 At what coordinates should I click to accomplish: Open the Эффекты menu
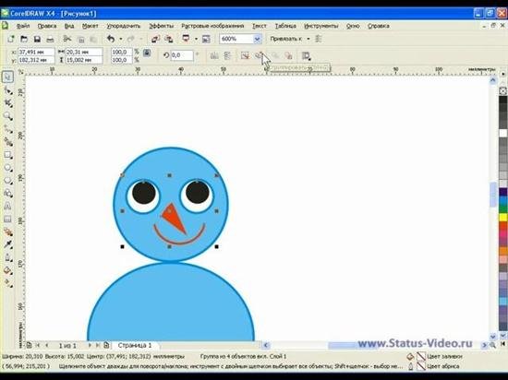coord(161,26)
